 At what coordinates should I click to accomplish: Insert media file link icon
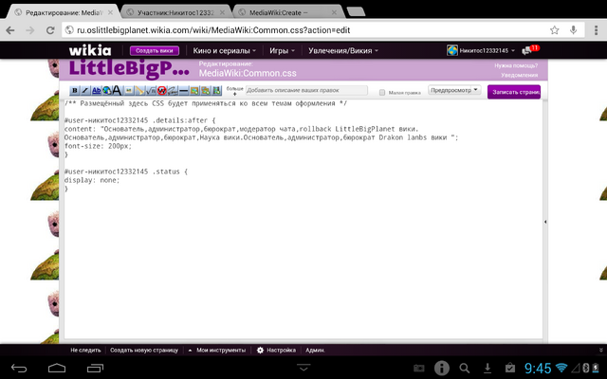(139, 91)
